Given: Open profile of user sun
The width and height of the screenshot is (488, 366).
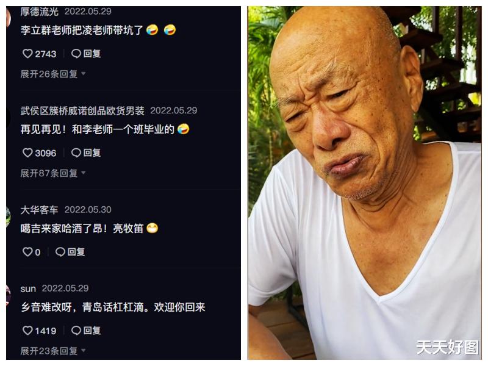Looking at the screenshot, I should [28, 289].
